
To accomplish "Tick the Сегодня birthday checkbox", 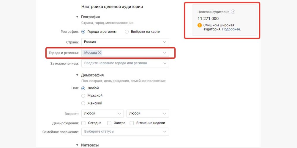I will click(83, 123).
